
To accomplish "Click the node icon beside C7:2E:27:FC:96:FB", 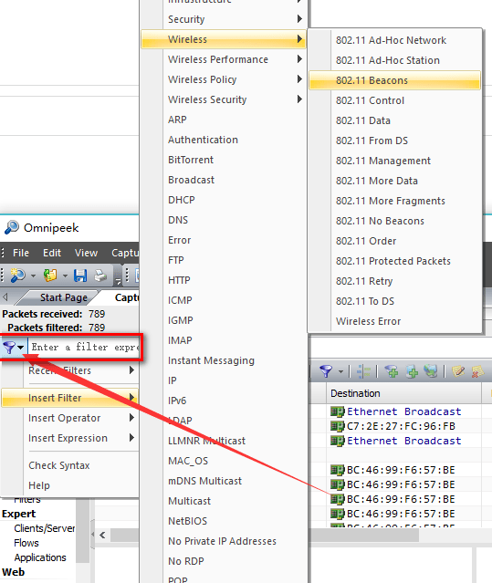I will click(338, 426).
